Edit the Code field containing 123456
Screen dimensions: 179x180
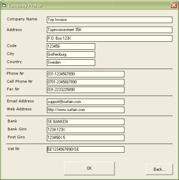point(71,46)
